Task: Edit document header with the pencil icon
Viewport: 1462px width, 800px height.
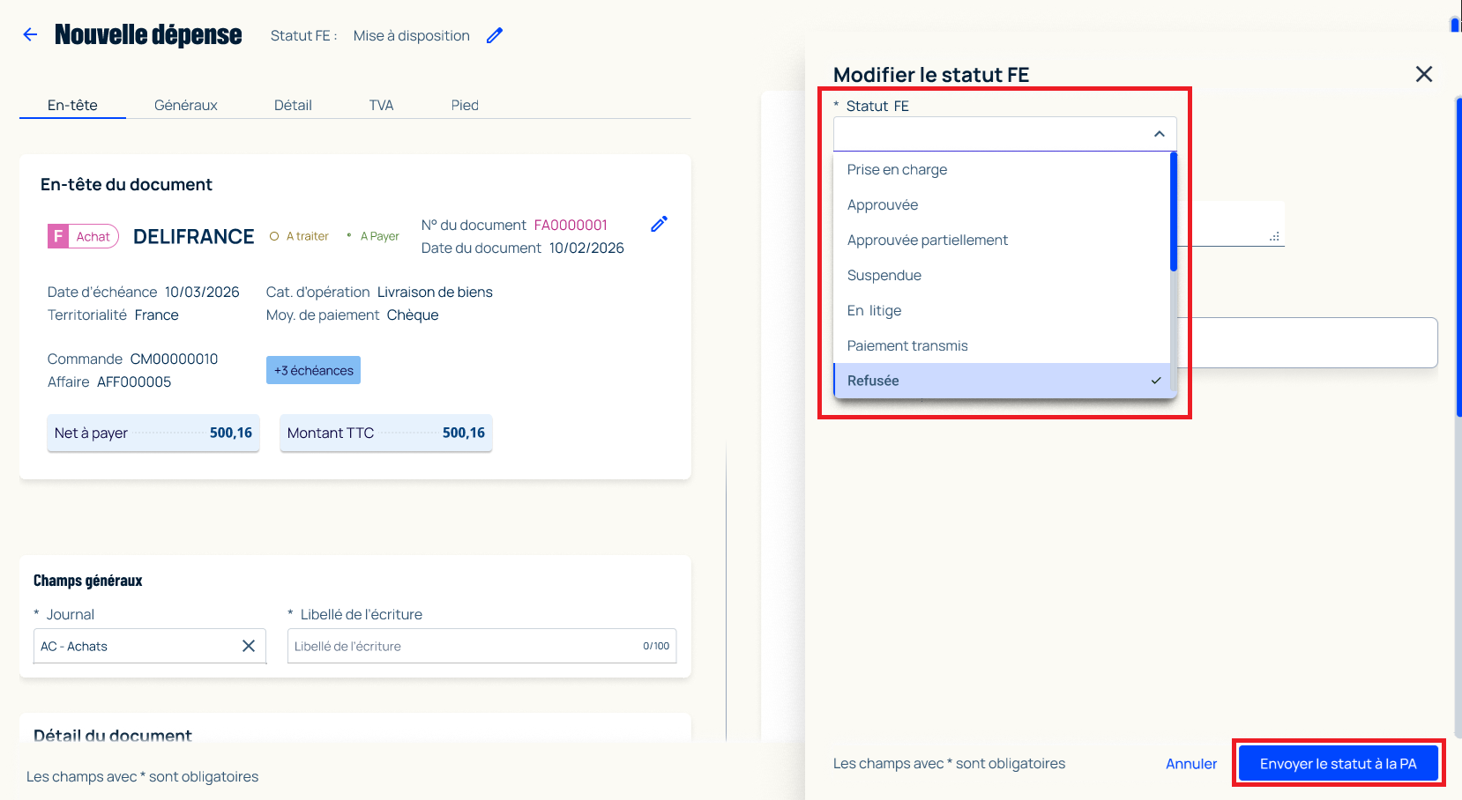Action: tap(659, 224)
